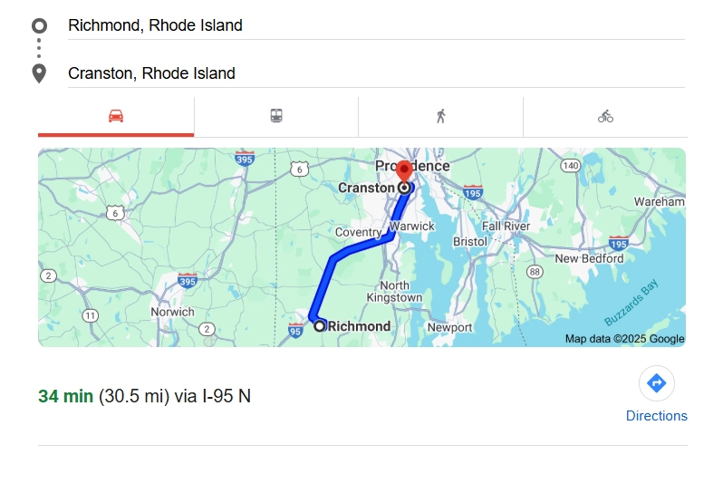723x493 pixels.
Task: Click the red destination pin on map
Action: point(405,170)
